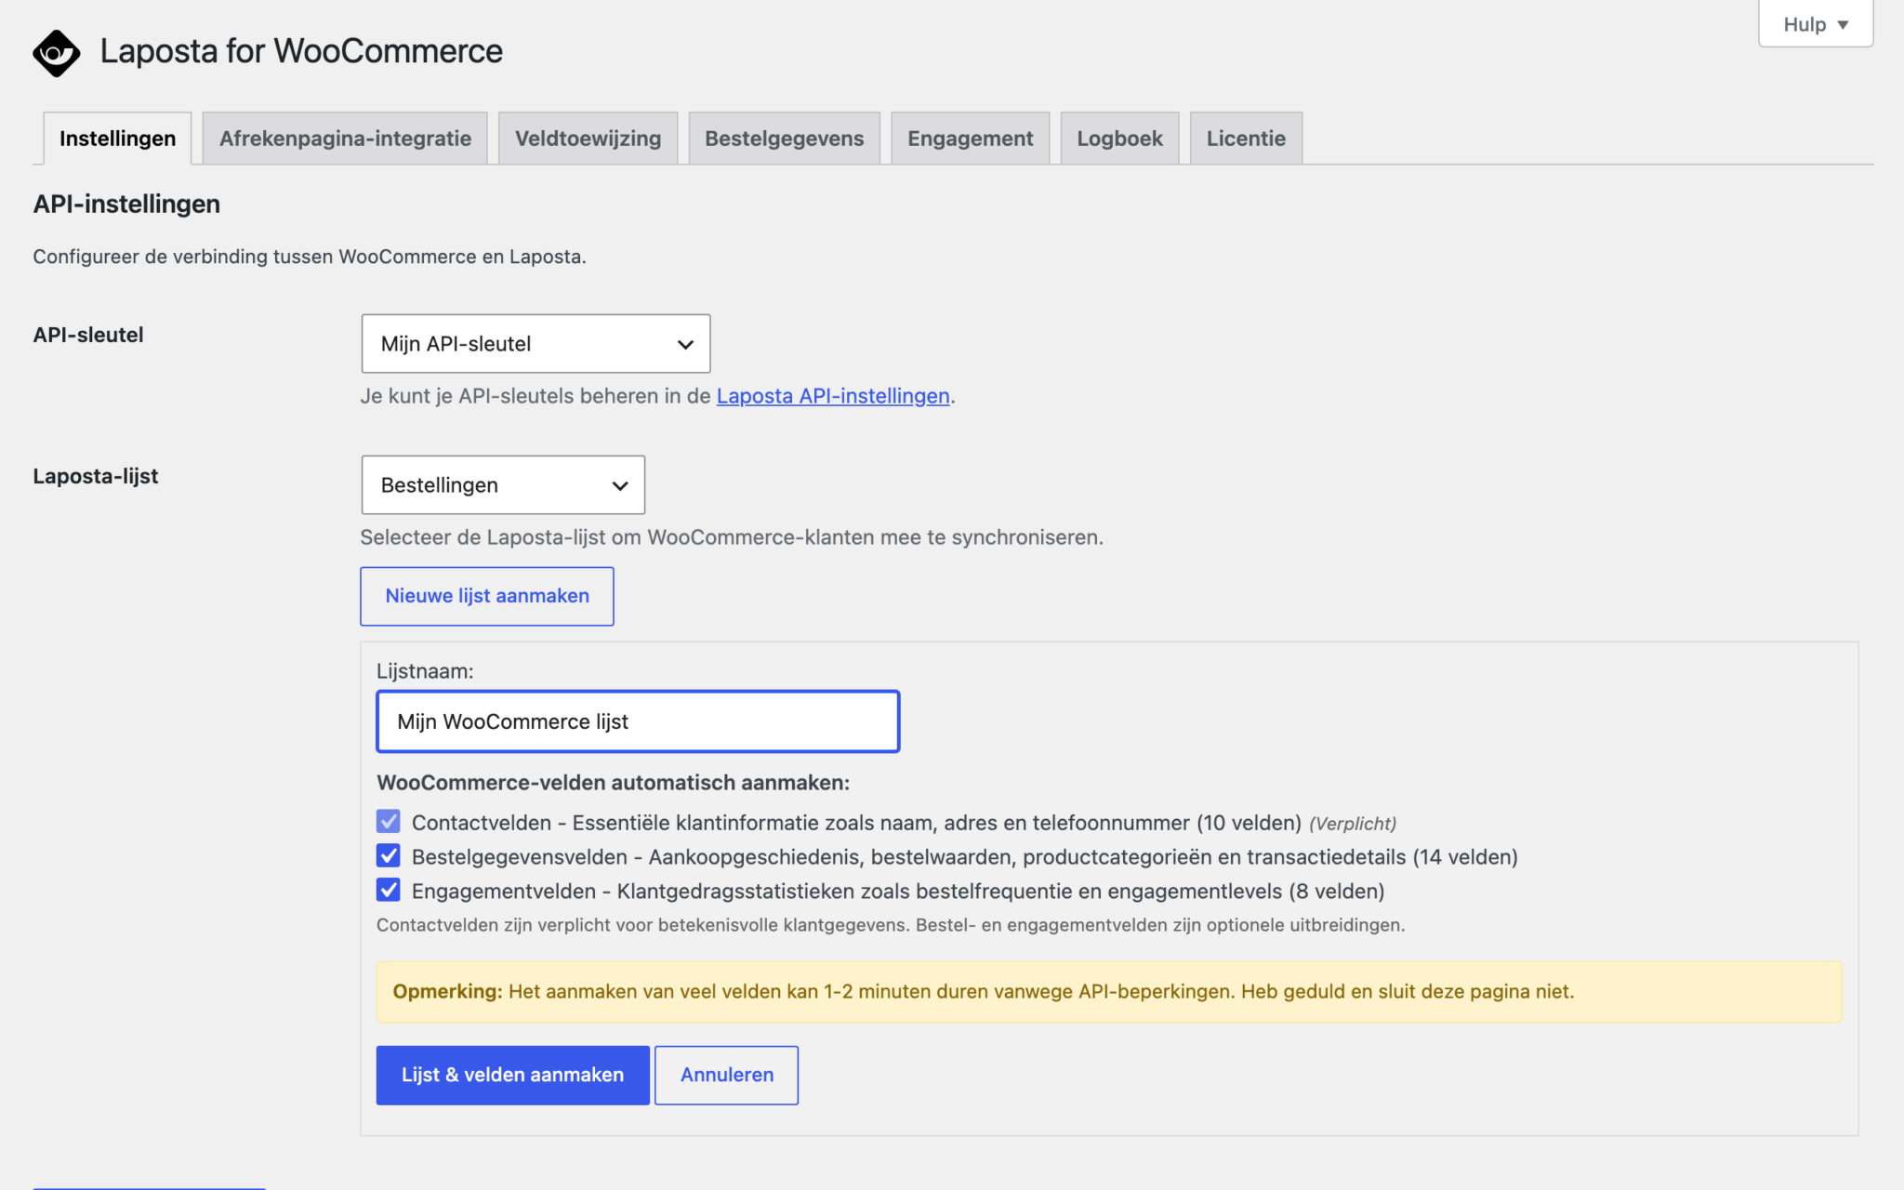This screenshot has height=1190, width=1904.
Task: Open the Hulp dropdown arrow
Action: pyautogui.click(x=1843, y=25)
